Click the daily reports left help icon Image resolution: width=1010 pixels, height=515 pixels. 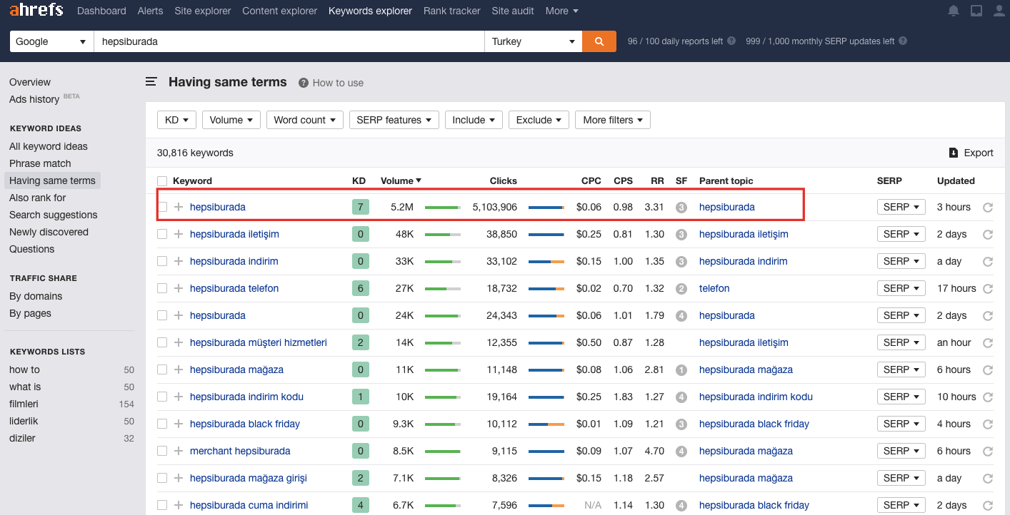point(731,41)
